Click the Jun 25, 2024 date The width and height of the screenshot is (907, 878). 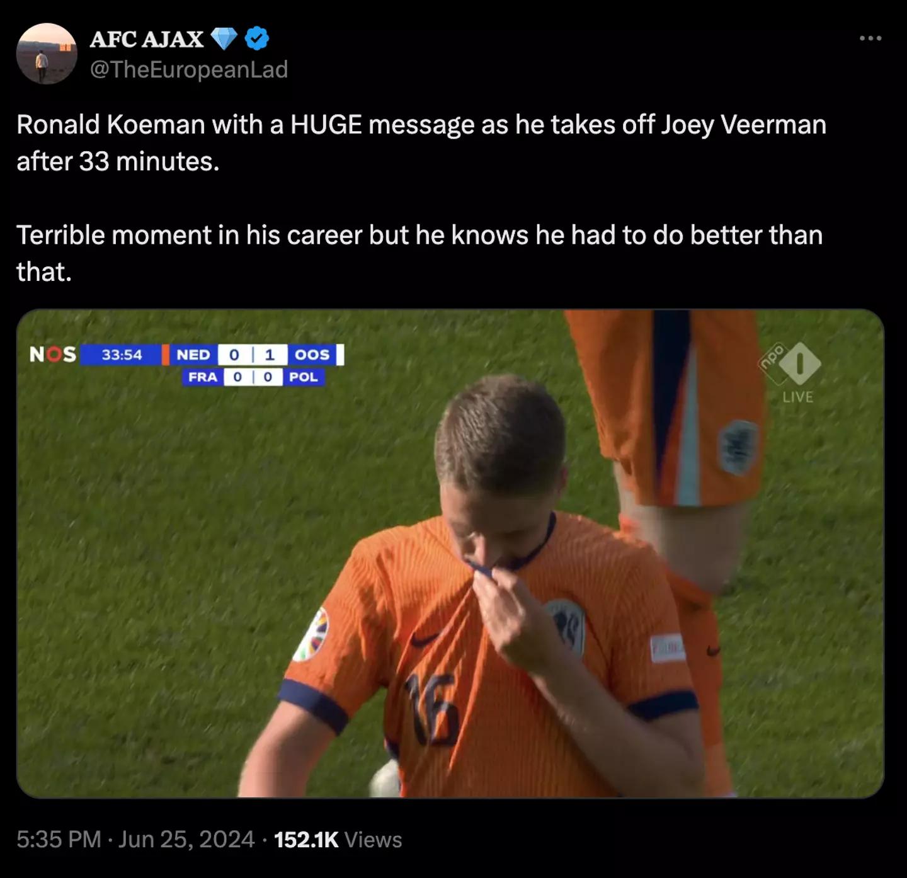(186, 840)
